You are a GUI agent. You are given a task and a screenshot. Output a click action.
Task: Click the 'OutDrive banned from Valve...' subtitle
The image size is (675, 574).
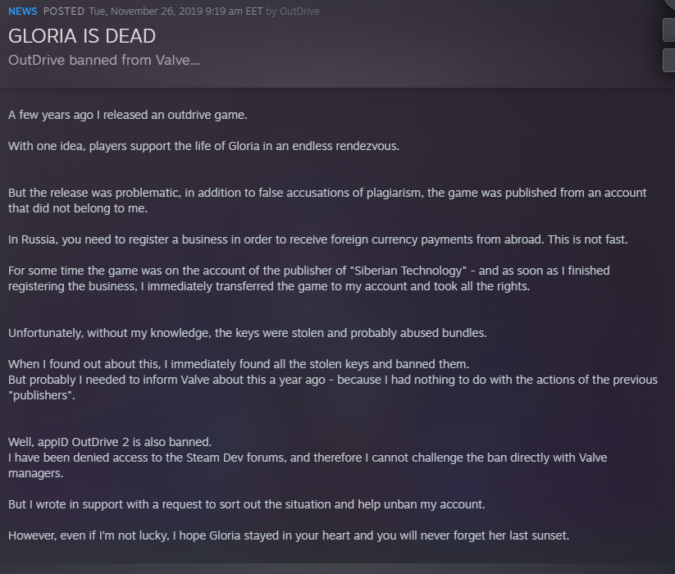tap(104, 60)
